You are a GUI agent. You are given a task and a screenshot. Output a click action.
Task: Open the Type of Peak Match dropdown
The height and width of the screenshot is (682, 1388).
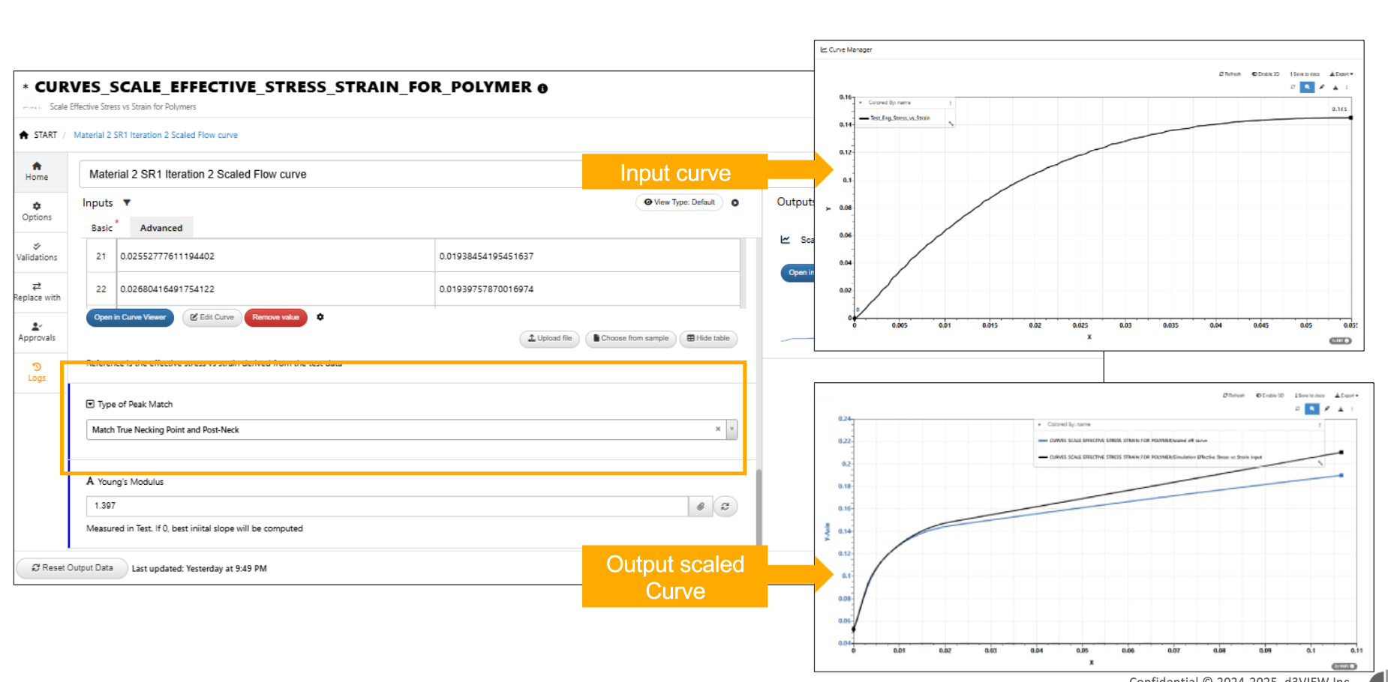click(x=732, y=429)
